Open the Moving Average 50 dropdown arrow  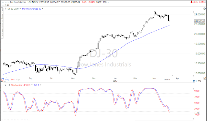(x=43, y=9)
